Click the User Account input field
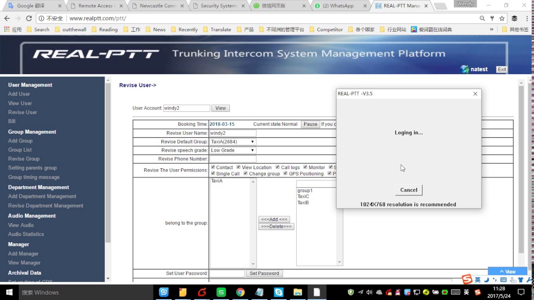Screen dimensions: 534x300 click(x=186, y=108)
